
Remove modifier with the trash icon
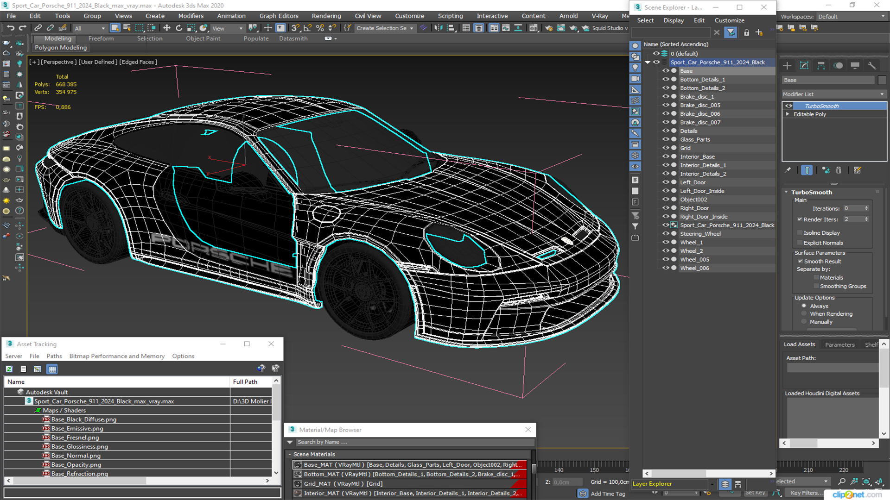(x=839, y=170)
